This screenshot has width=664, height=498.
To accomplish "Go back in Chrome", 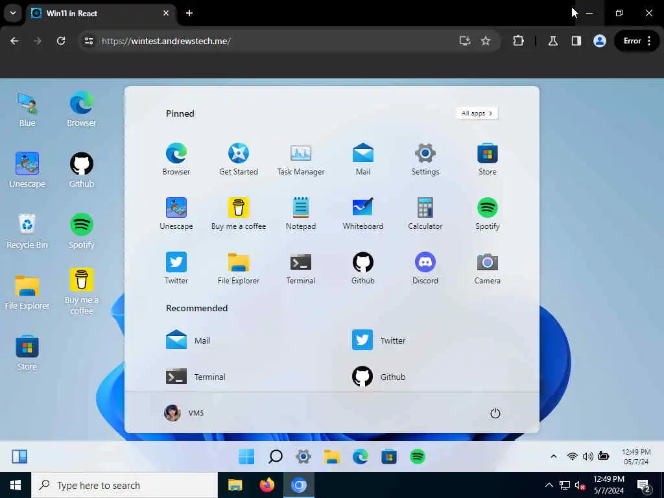I will tap(14, 41).
